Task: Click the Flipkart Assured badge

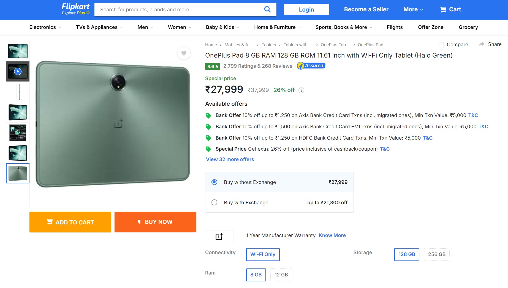Action: [311, 66]
